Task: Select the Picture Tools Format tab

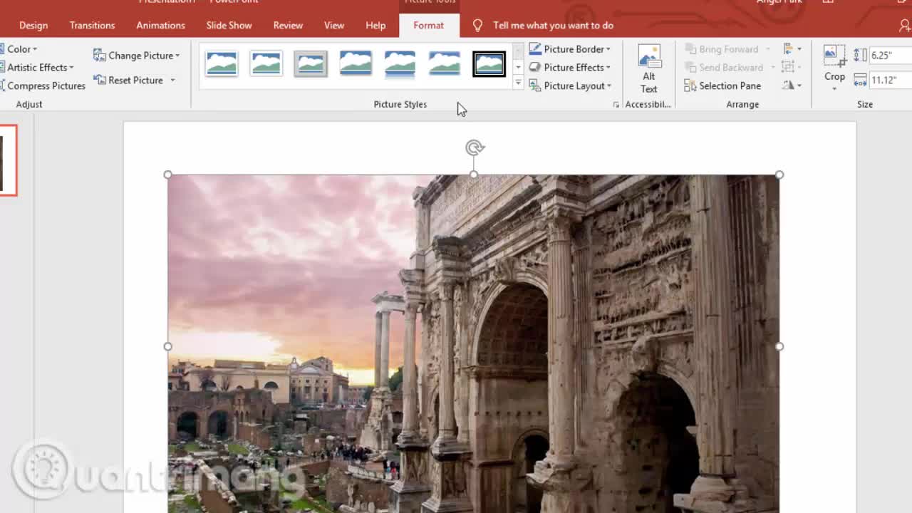Action: (428, 26)
